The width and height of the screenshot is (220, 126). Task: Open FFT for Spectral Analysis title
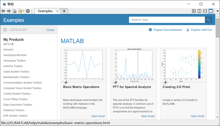tap(132, 87)
